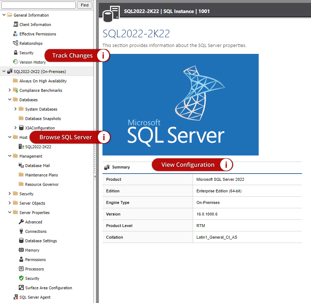Viewport: 311px width, 303px height.
Task: Expand the XIAConfiguration database node
Action: (x=15, y=127)
